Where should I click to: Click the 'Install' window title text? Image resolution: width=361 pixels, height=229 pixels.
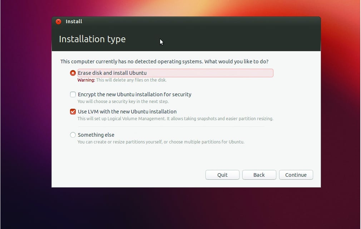pos(74,21)
